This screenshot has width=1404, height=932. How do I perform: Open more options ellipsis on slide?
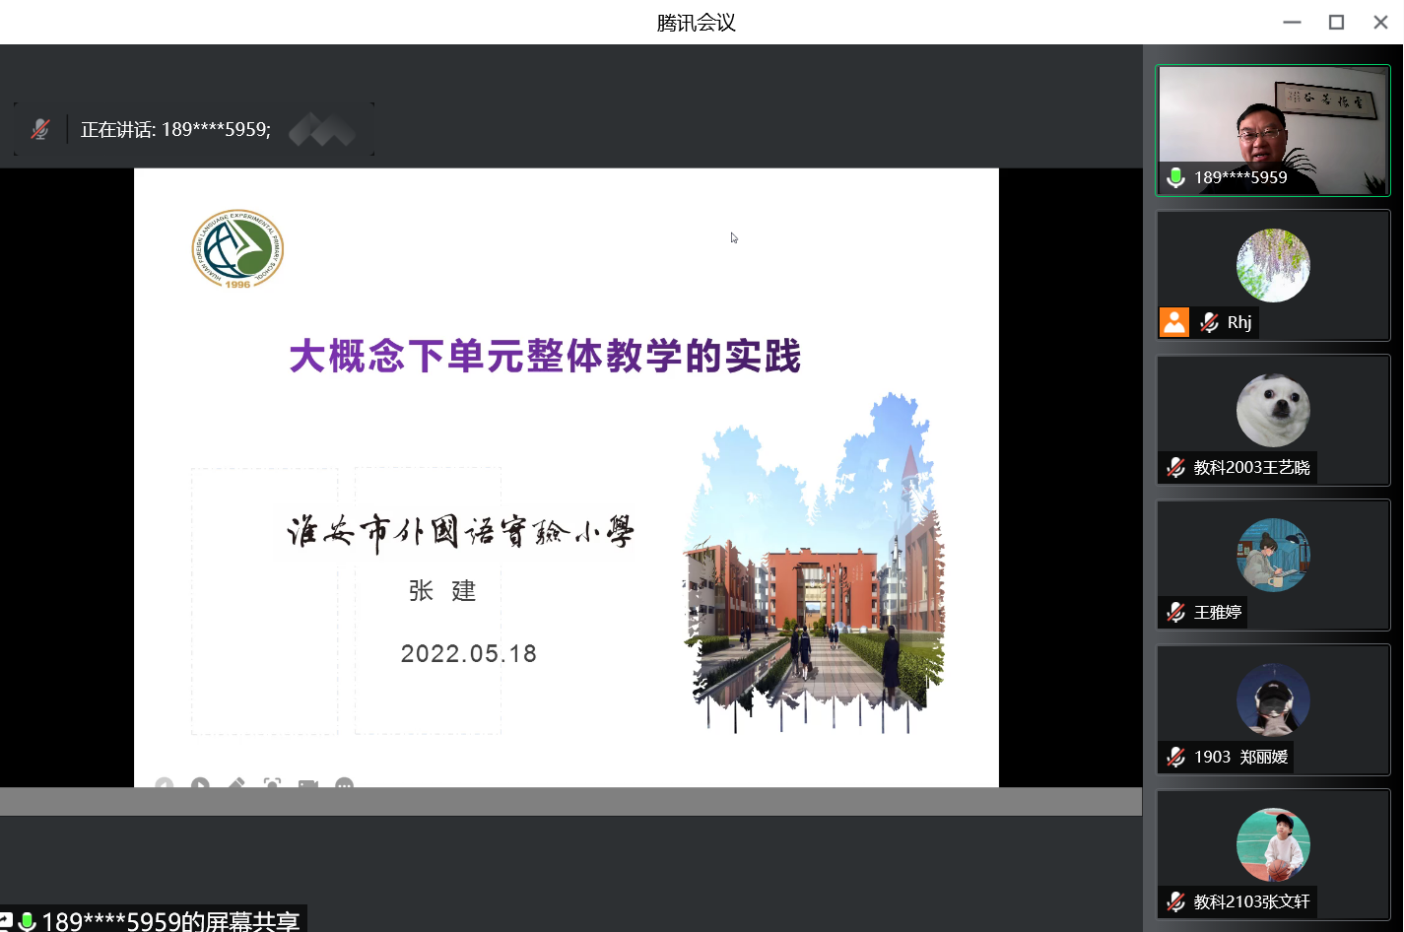[x=344, y=784]
